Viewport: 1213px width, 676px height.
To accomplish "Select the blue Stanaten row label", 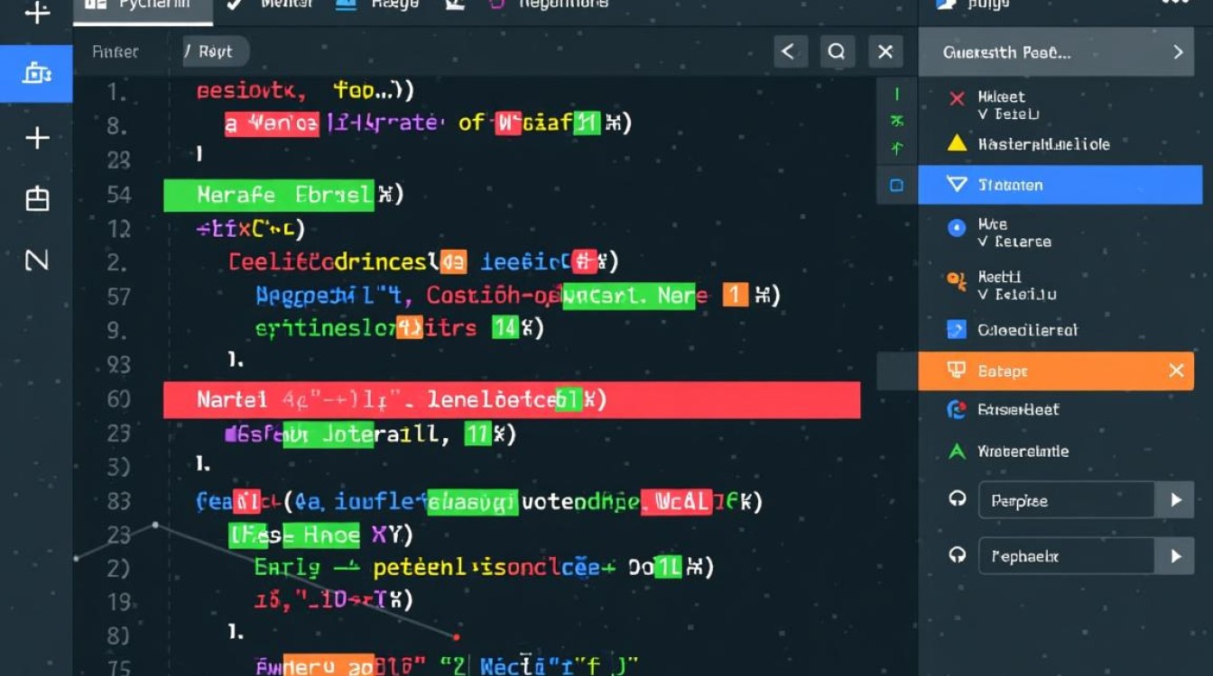I will 1010,185.
